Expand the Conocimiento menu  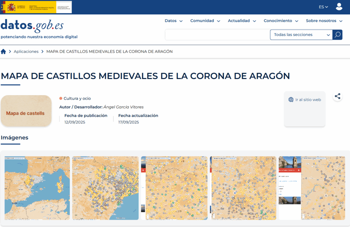(281, 21)
